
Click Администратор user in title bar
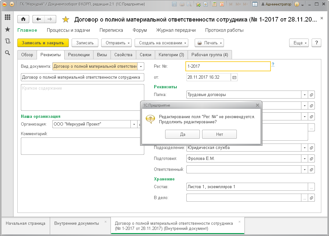click(x=276, y=4)
